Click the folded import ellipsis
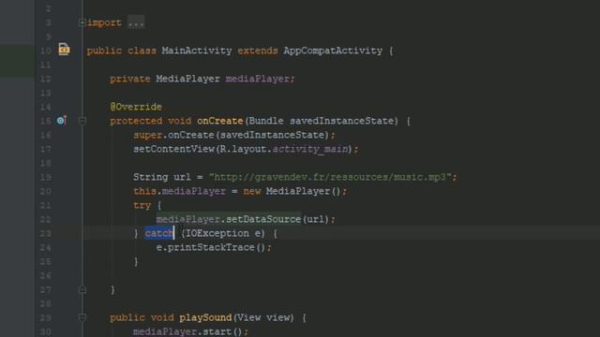The height and width of the screenshot is (337, 600). tap(136, 22)
